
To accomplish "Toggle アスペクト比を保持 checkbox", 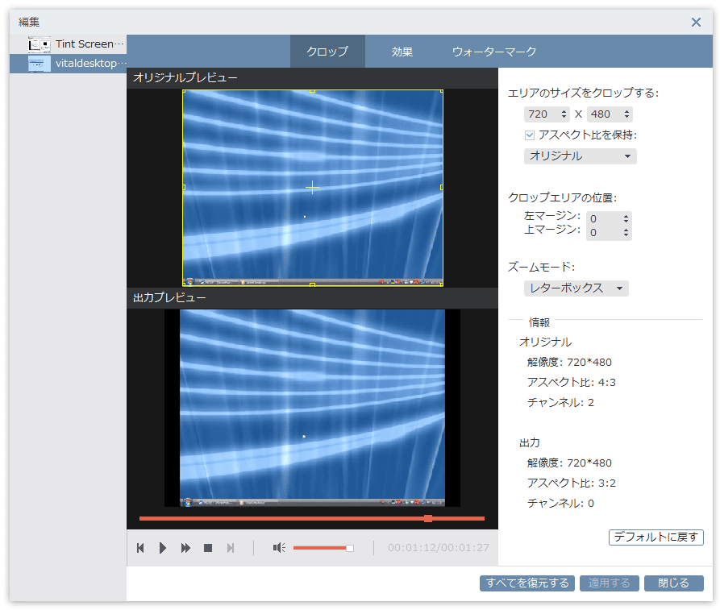I will (530, 135).
